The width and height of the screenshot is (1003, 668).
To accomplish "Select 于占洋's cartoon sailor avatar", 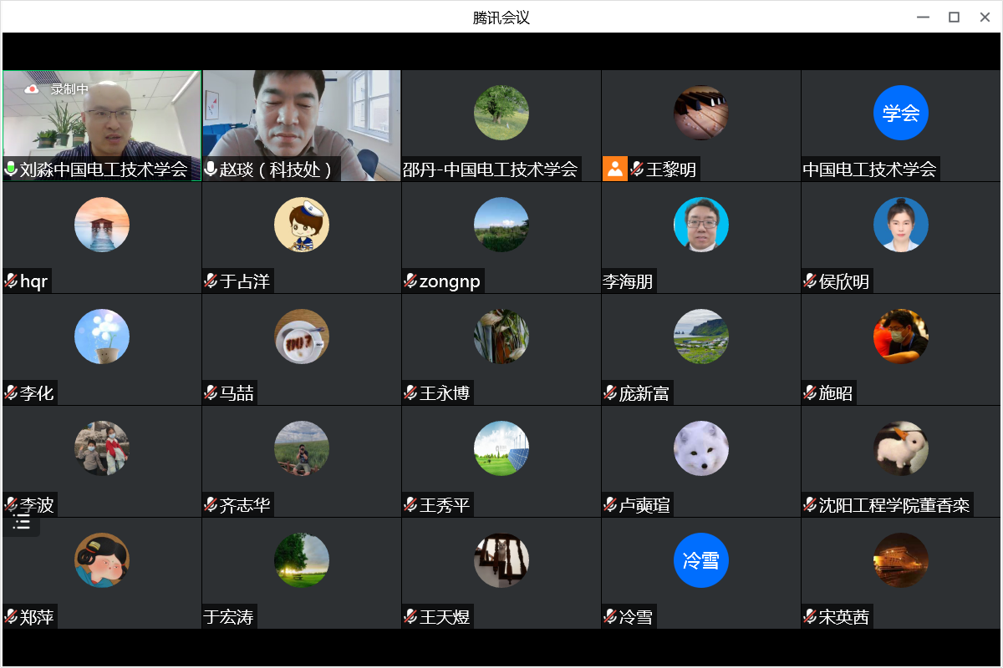I will tap(301, 225).
